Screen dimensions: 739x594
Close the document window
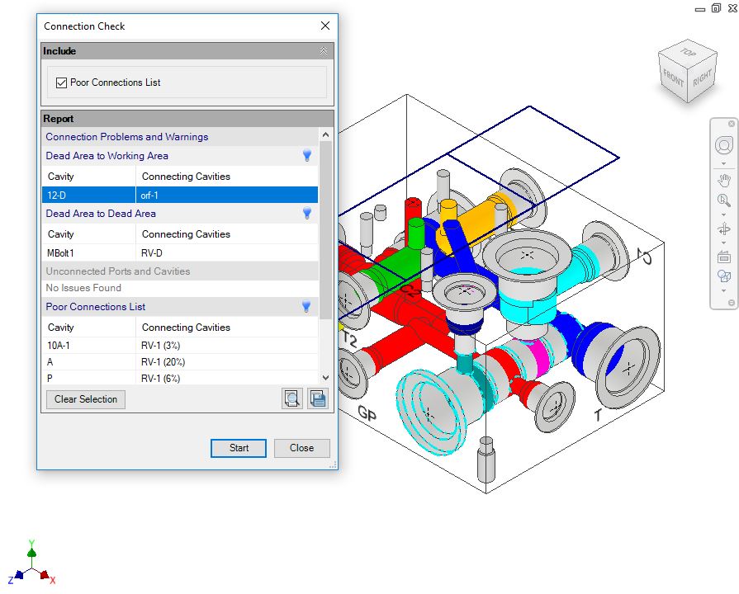pos(732,8)
